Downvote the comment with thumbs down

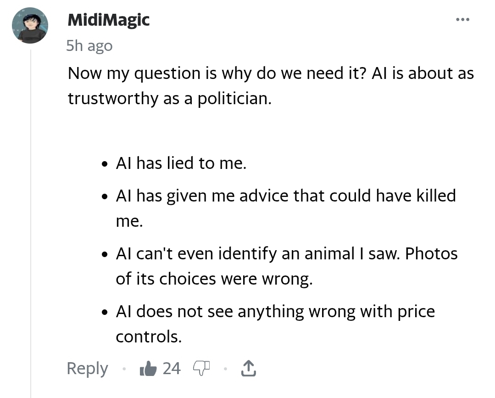click(x=201, y=368)
